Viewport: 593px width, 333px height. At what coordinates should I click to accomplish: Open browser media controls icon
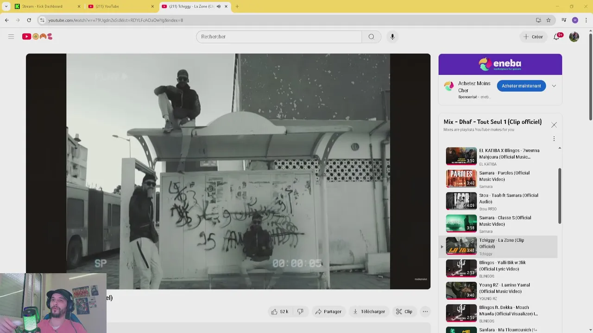[x=564, y=20]
